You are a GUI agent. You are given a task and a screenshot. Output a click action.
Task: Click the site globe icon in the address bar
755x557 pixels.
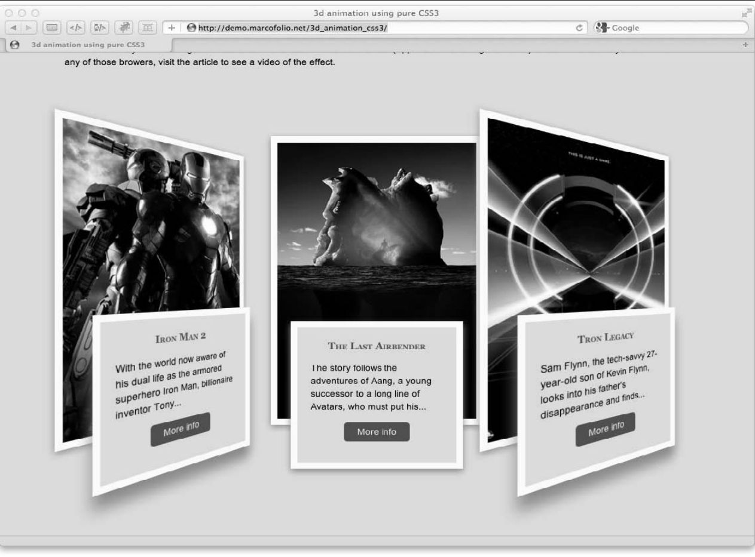coord(191,27)
